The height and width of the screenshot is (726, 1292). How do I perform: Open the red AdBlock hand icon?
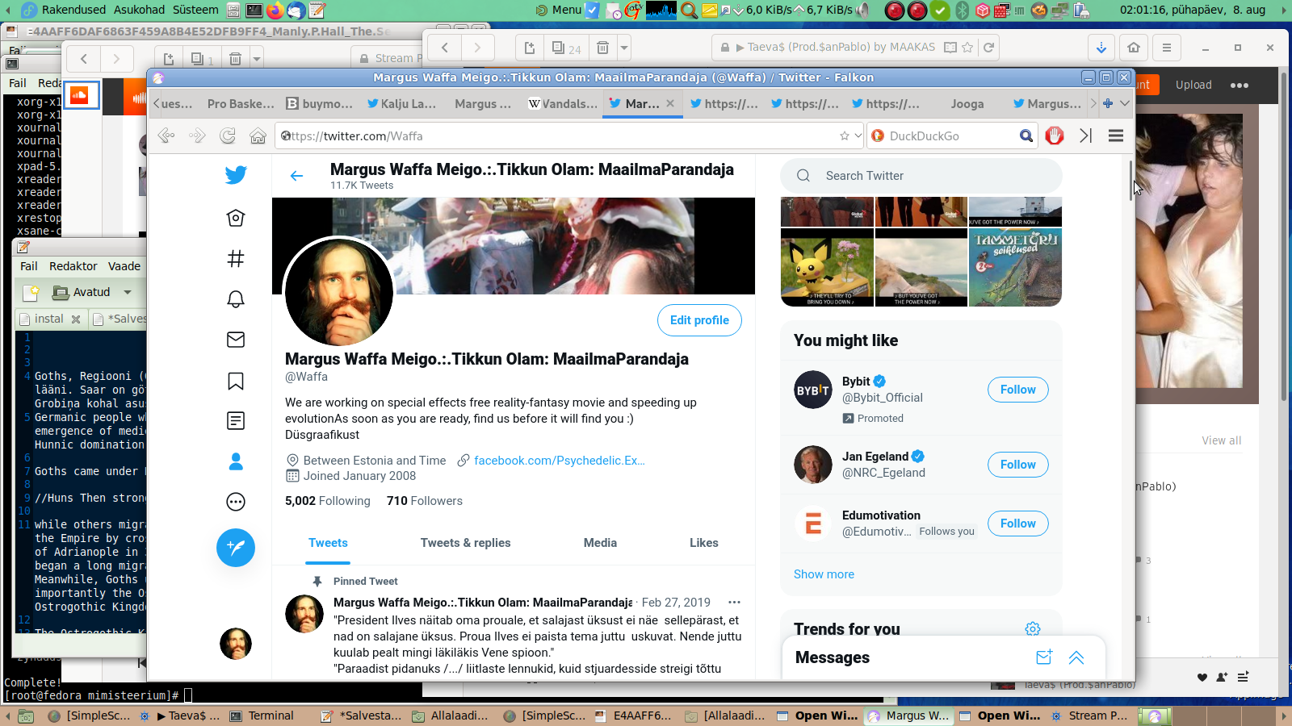click(1055, 136)
